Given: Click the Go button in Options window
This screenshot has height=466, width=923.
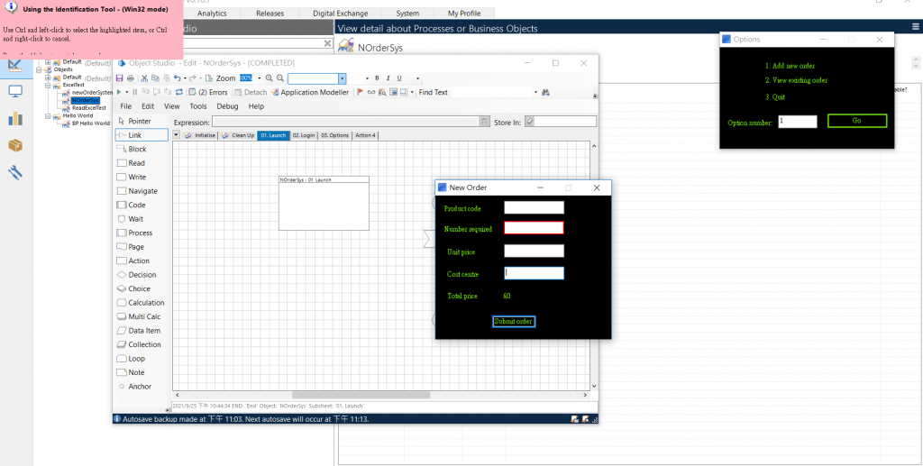Looking at the screenshot, I should pyautogui.click(x=857, y=121).
